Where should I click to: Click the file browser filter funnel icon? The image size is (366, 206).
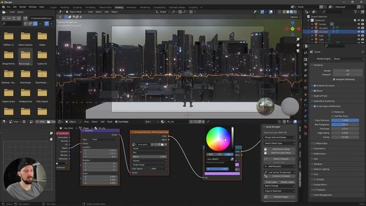(46, 23)
